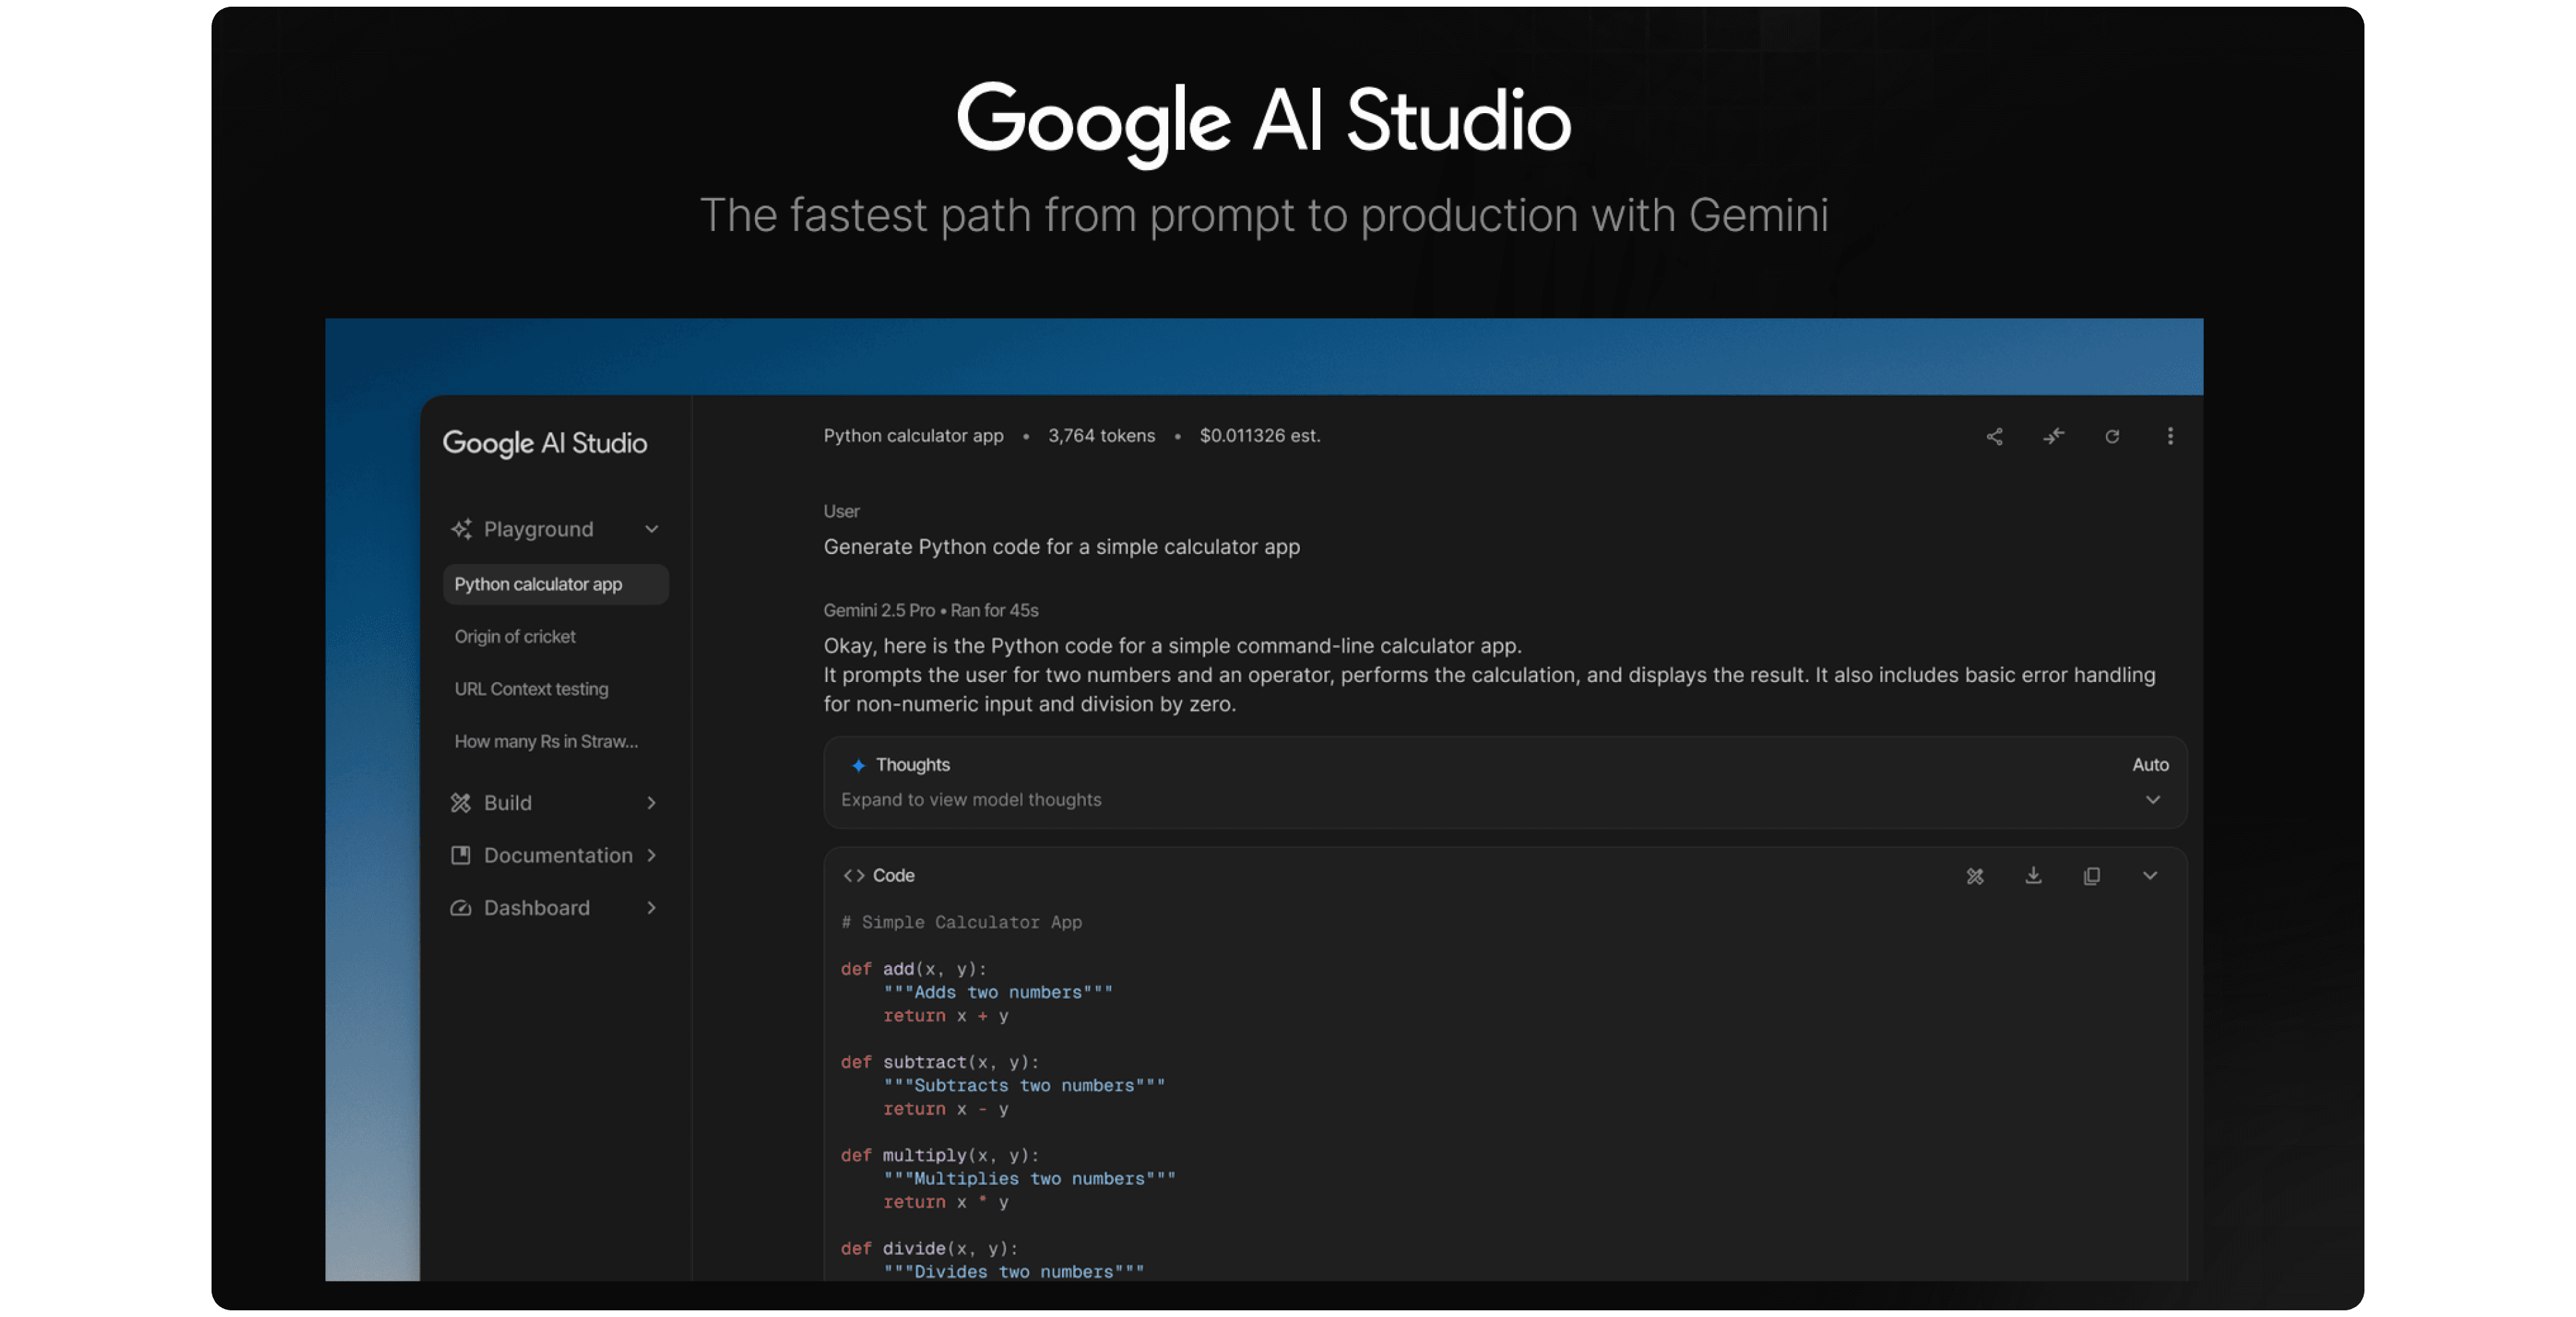Image resolution: width=2576 pixels, height=1317 pixels.
Task: Click the Subtracts two numbers docstring
Action: point(1024,1085)
